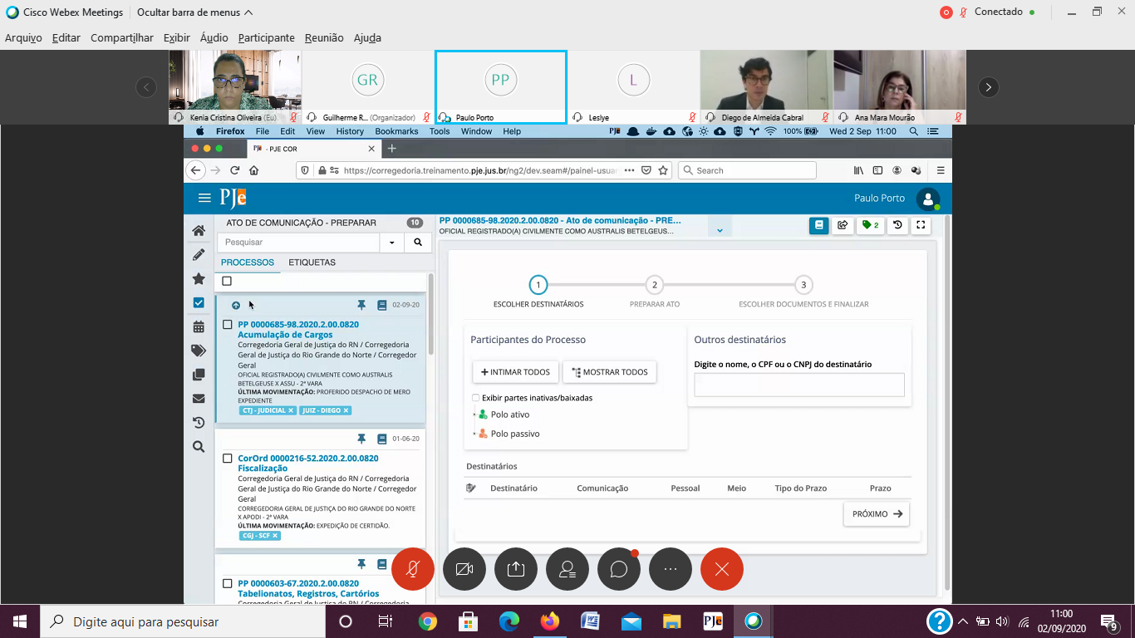Click step 2 Preparar Ato marker

655,285
